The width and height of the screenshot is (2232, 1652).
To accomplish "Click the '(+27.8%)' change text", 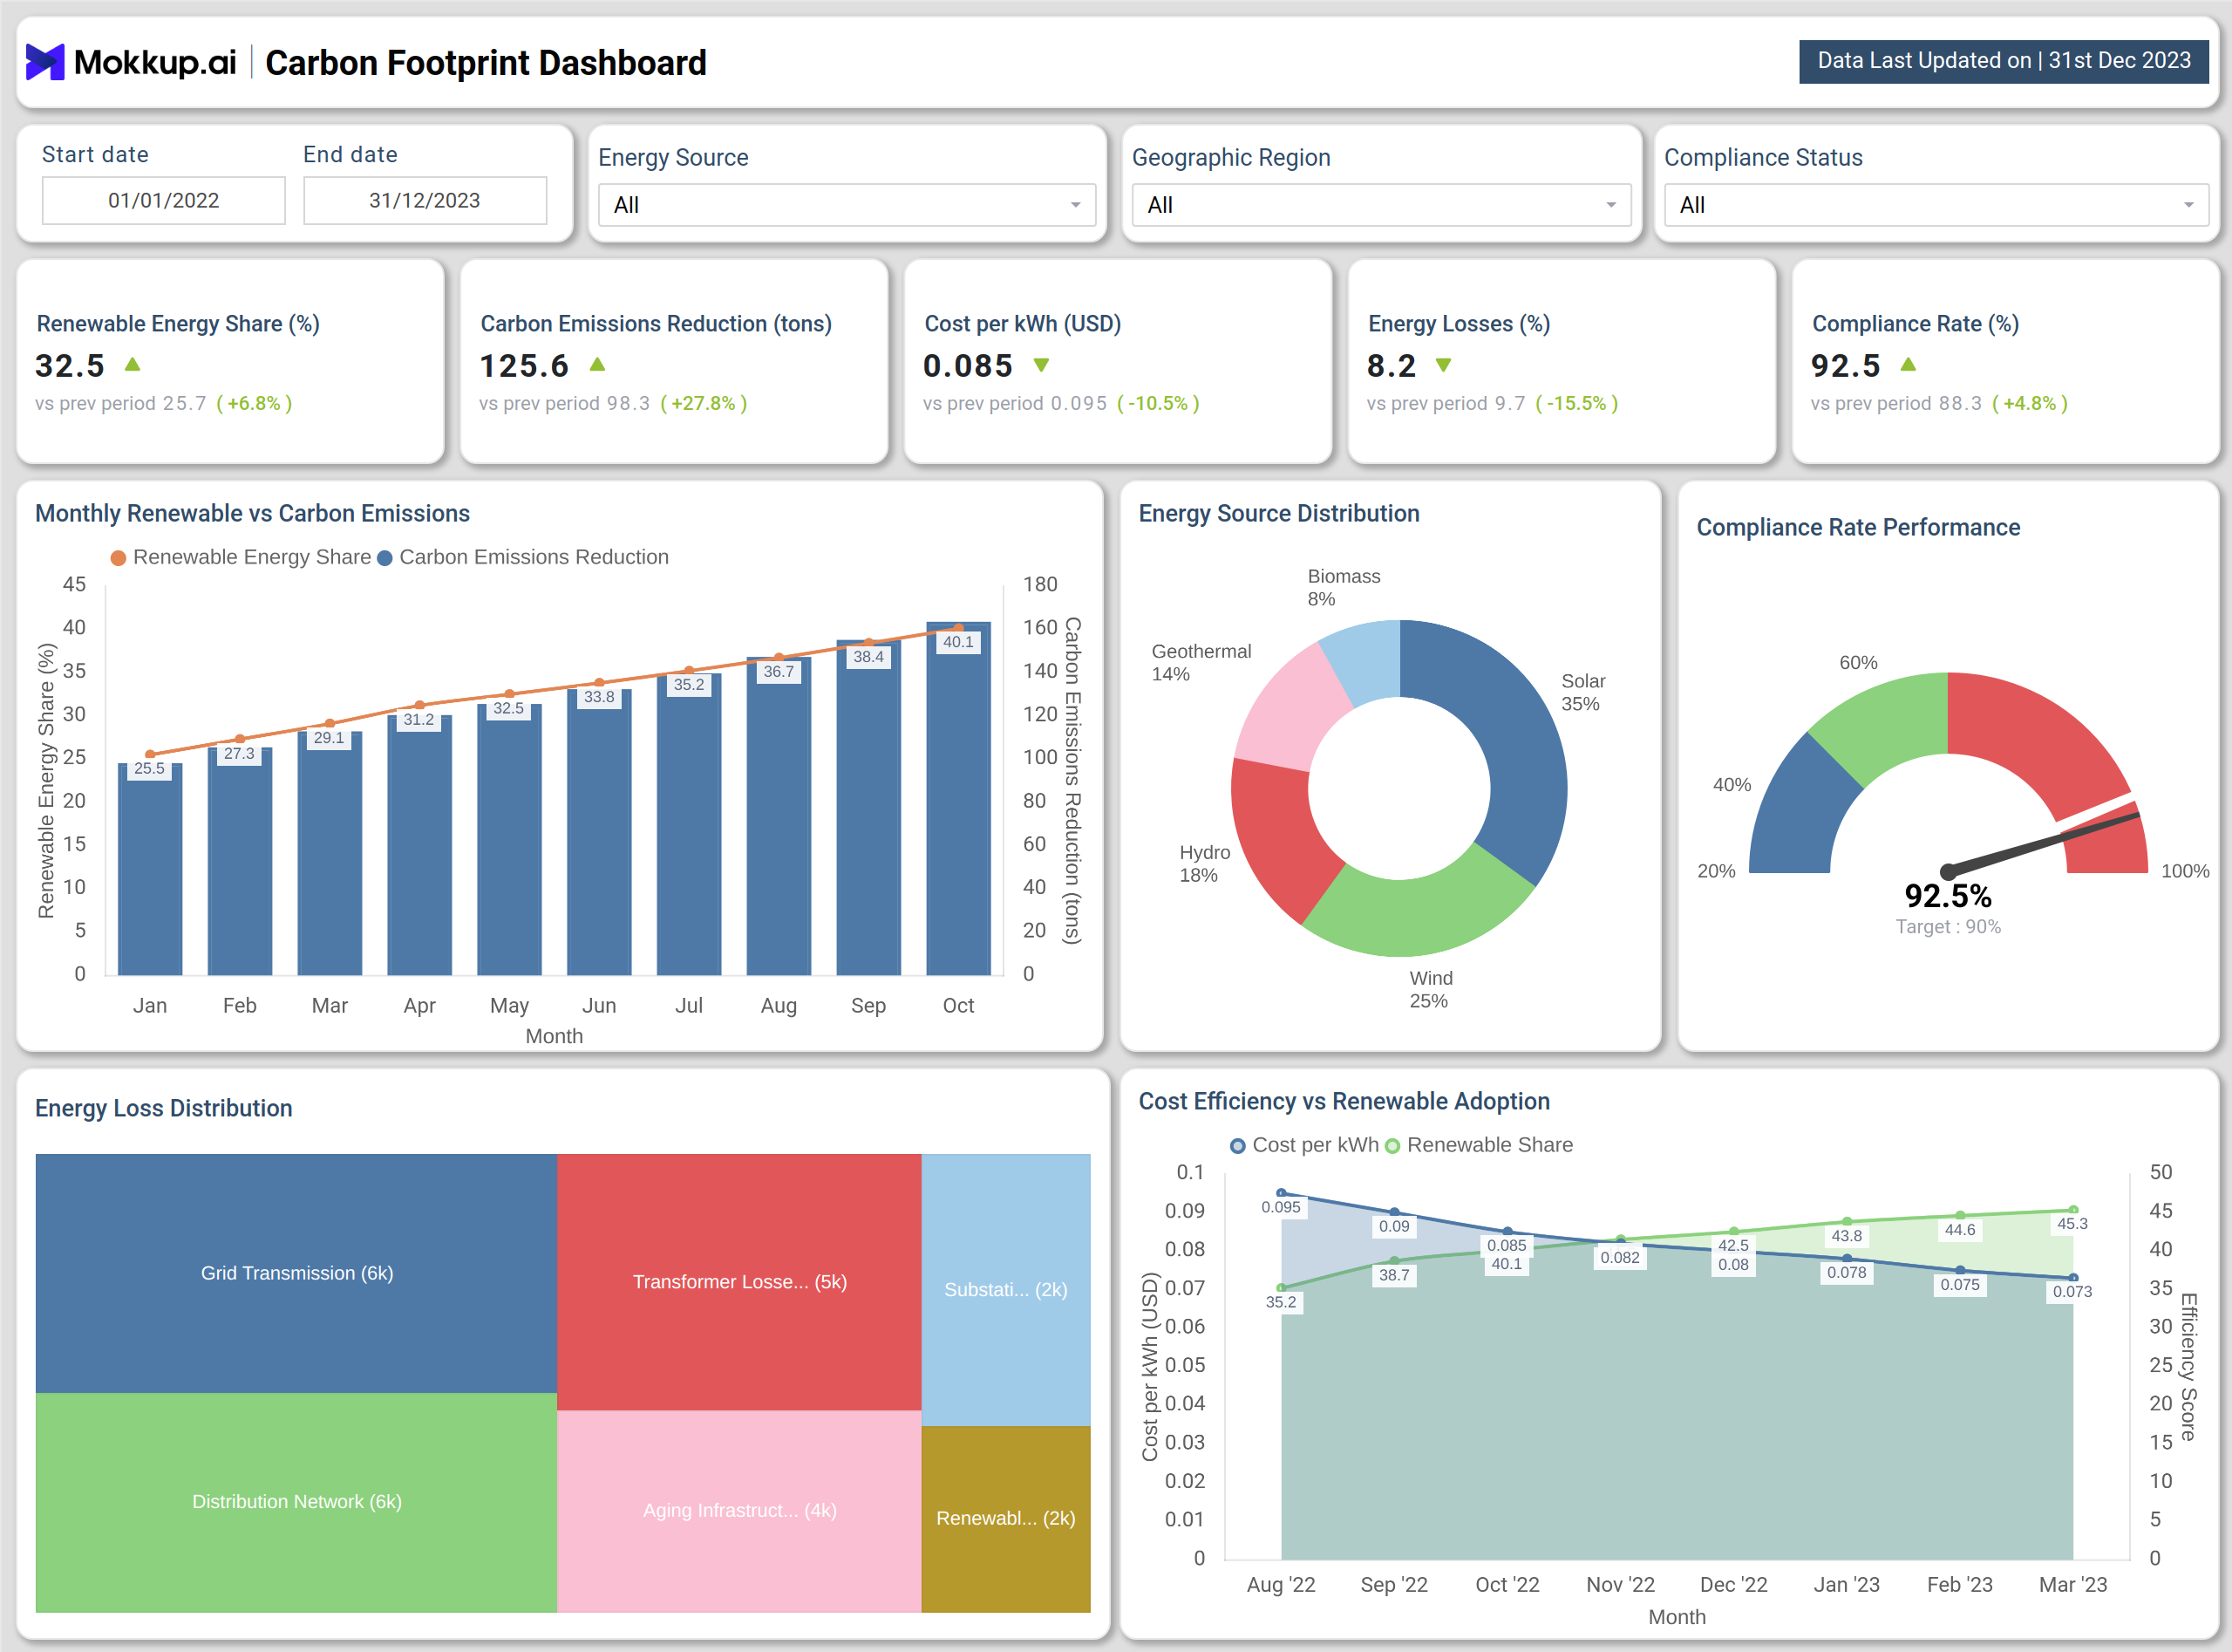I will pos(704,403).
